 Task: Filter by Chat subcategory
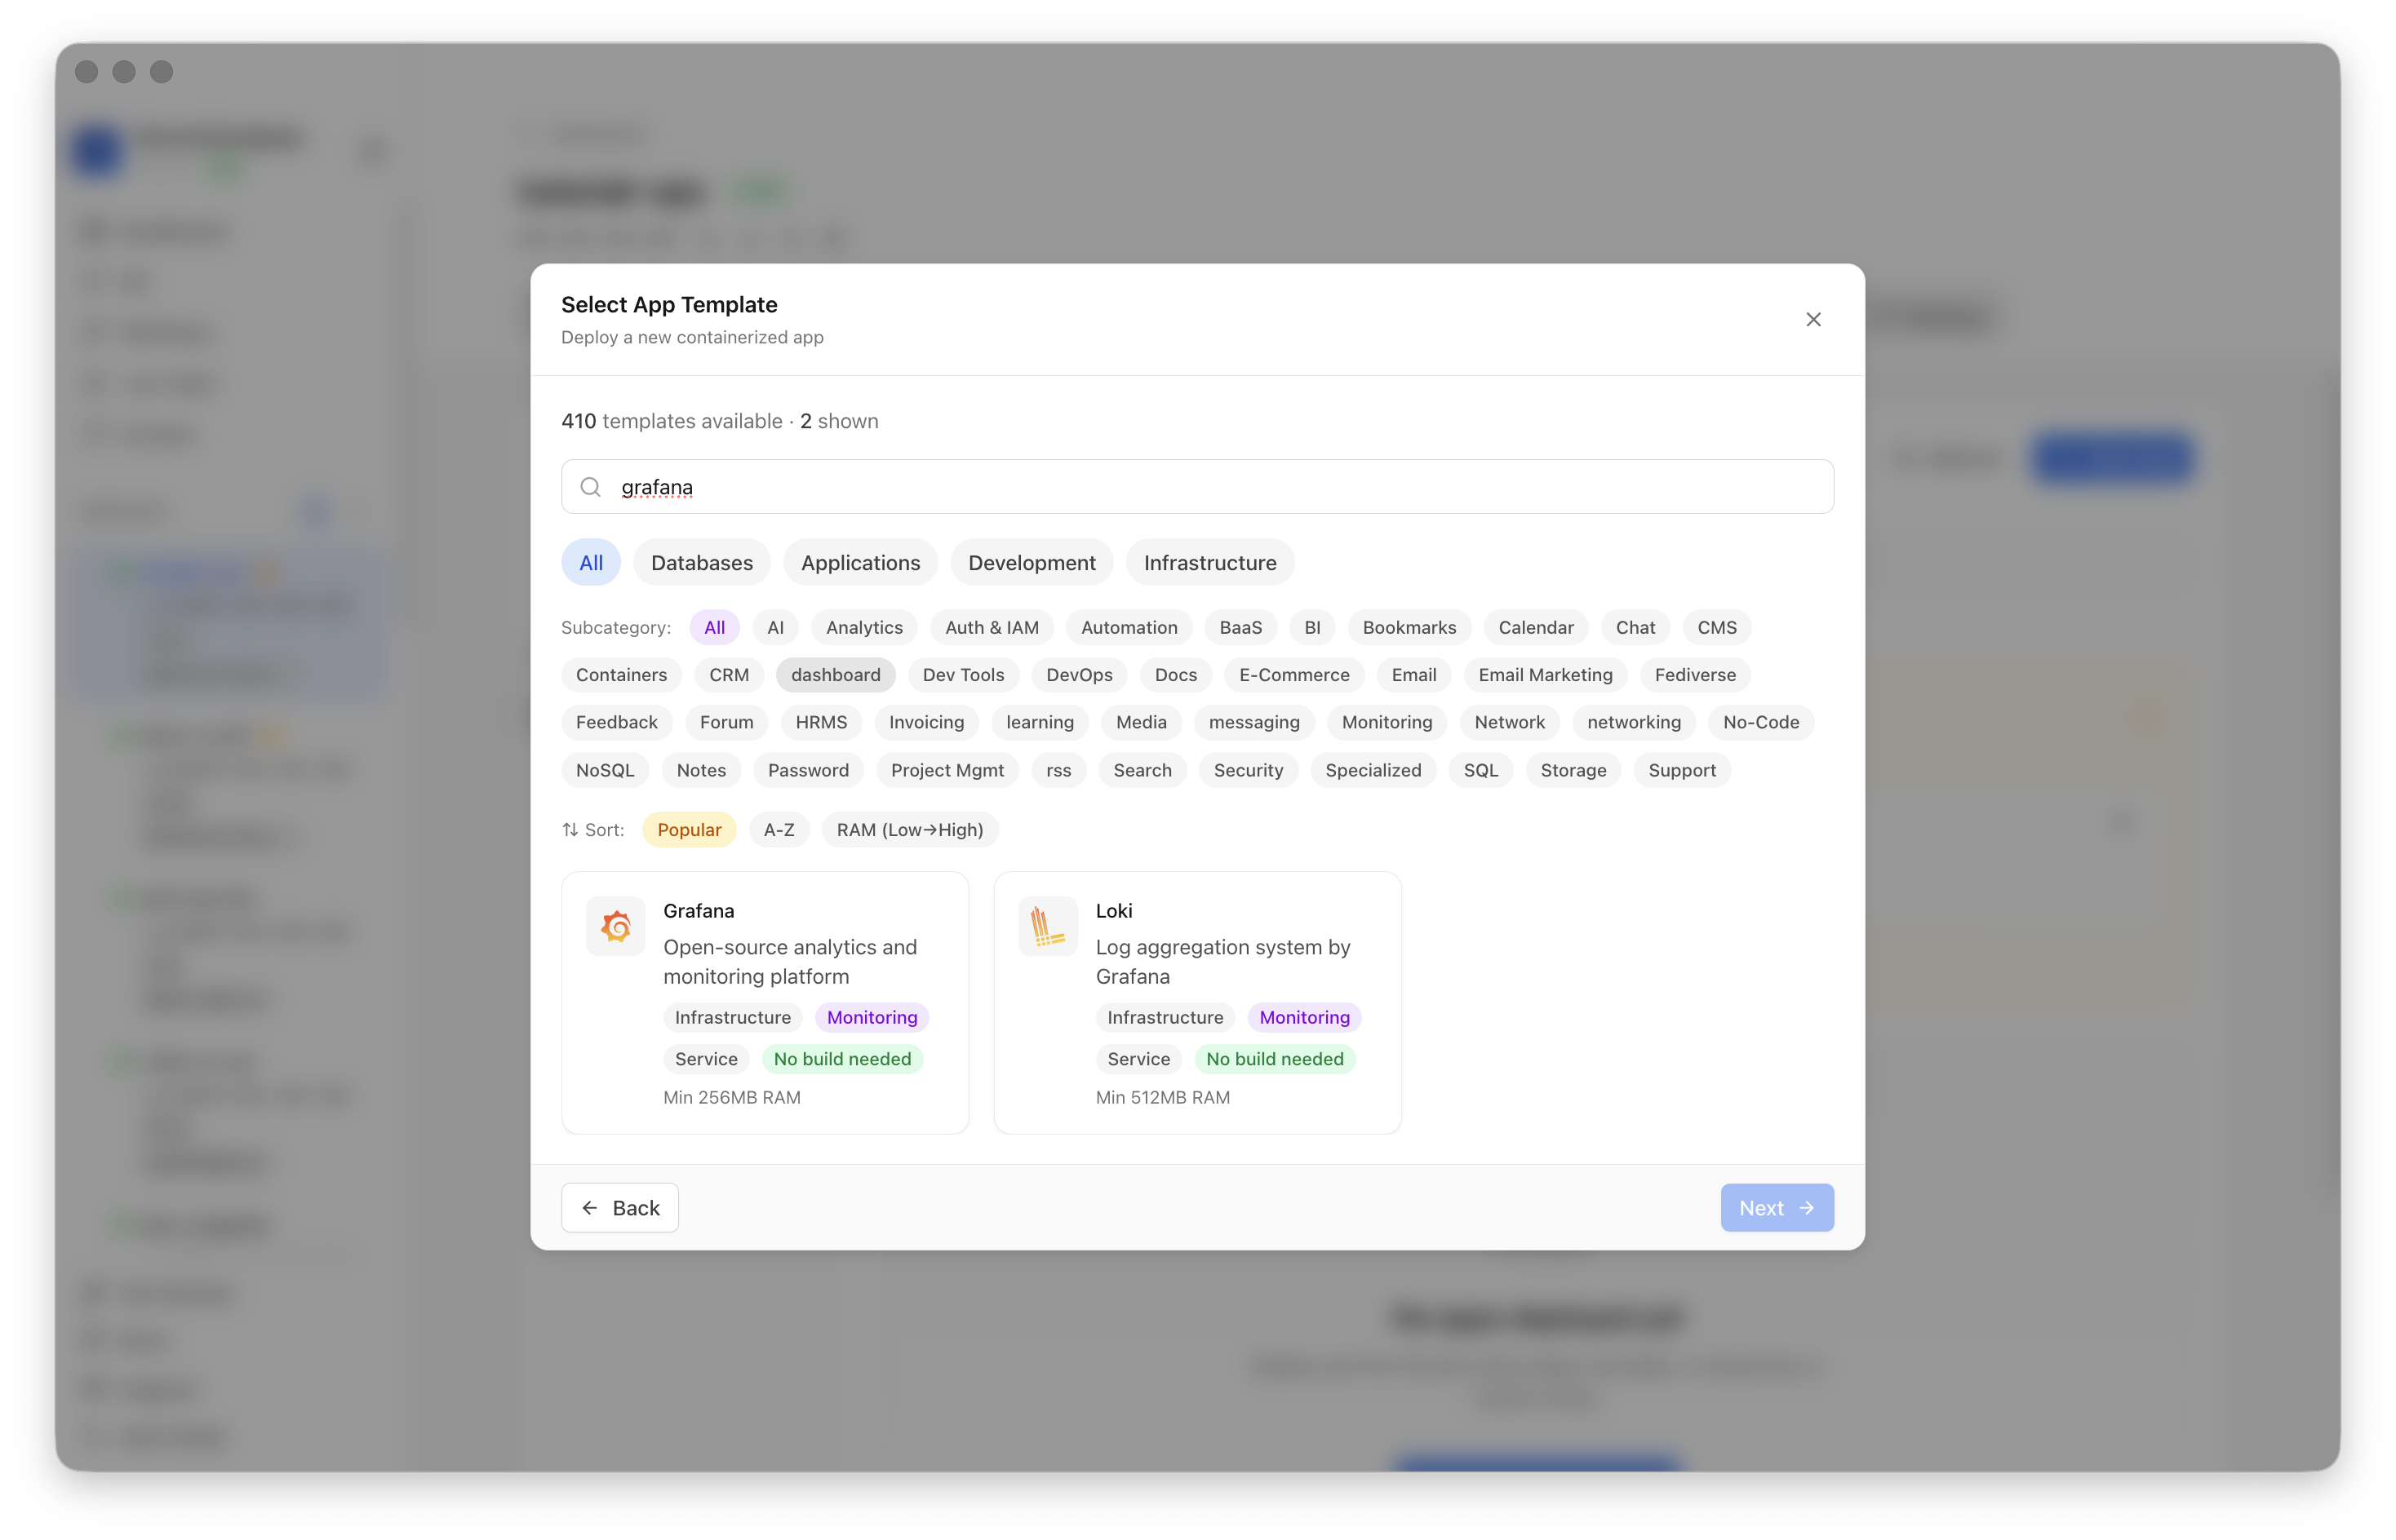coord(1635,627)
